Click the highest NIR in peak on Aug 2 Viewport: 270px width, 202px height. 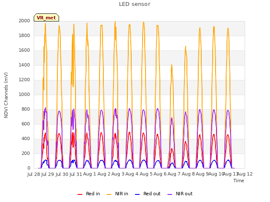click(115, 21)
